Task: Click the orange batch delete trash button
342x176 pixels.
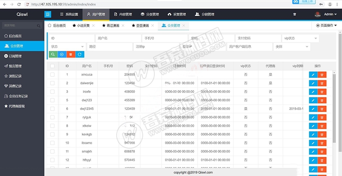Action: pyautogui.click(x=71, y=54)
